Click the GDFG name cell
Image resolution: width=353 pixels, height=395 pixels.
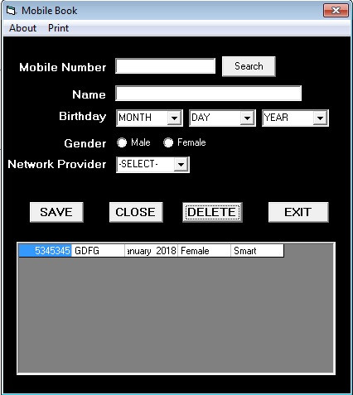coord(98,251)
